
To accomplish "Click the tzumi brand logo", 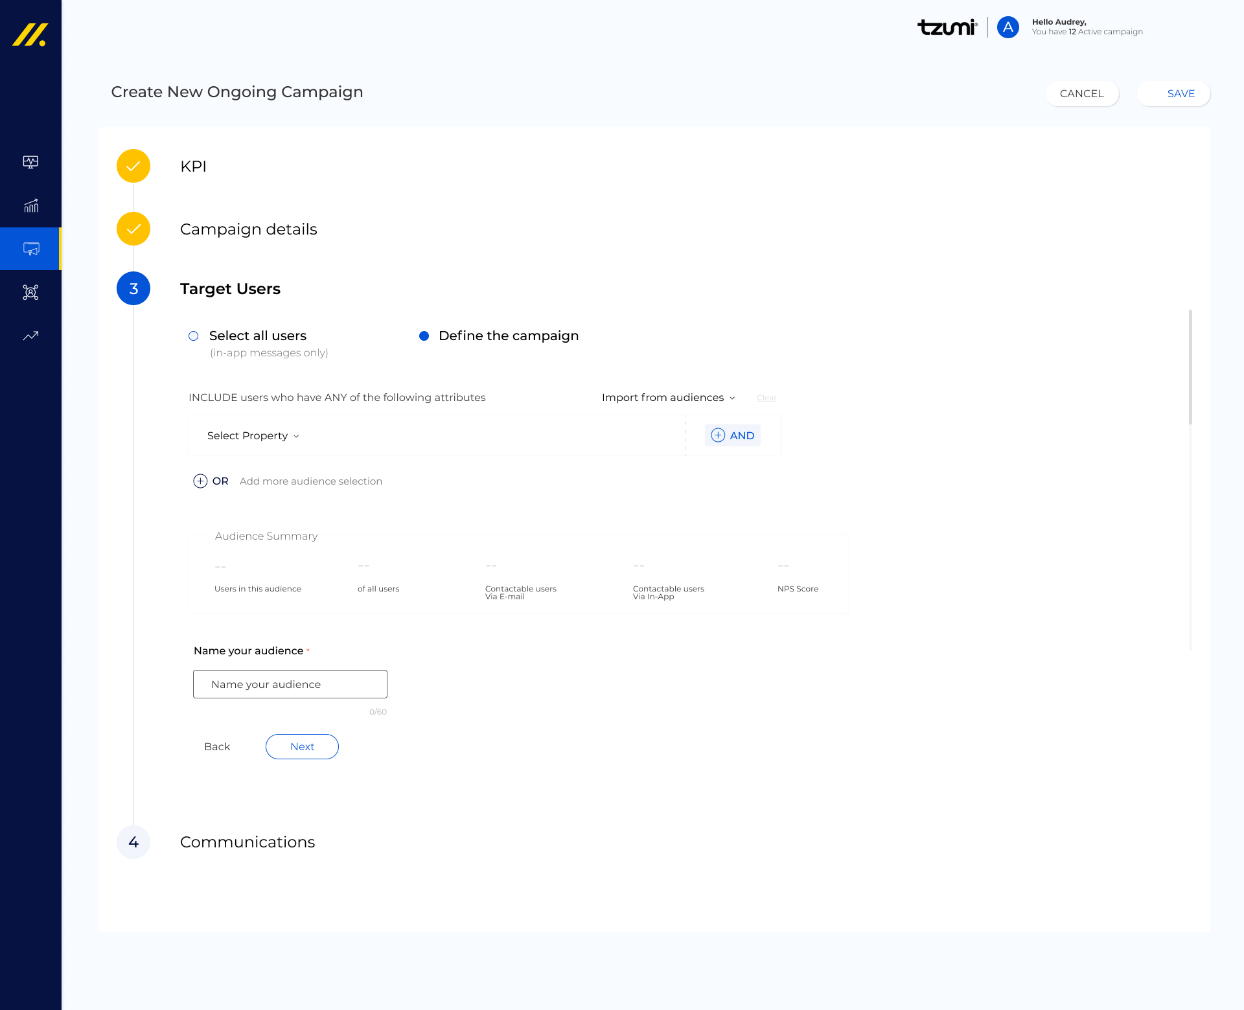I will point(947,27).
